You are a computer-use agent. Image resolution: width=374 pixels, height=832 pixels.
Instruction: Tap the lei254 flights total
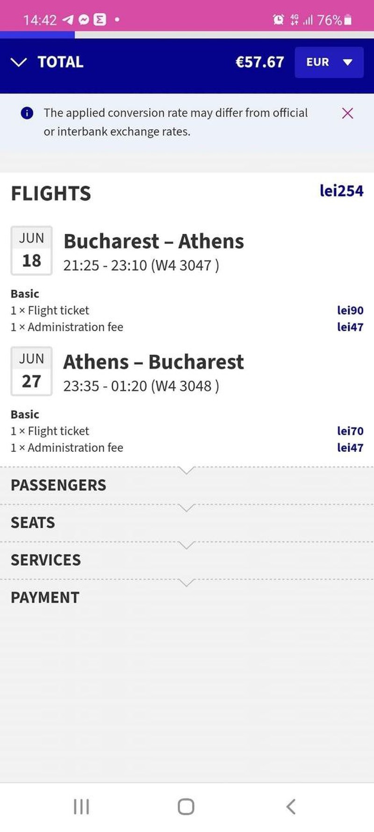point(342,191)
